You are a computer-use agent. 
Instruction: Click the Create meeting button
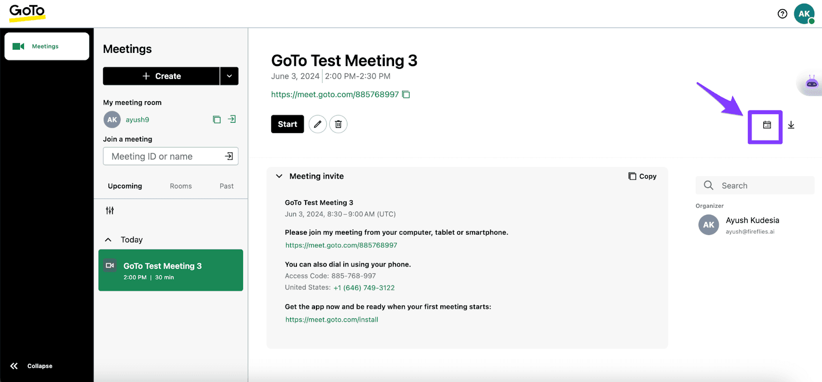coord(161,76)
